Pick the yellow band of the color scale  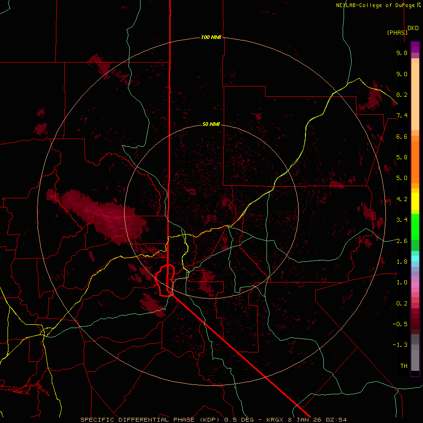tap(415, 201)
